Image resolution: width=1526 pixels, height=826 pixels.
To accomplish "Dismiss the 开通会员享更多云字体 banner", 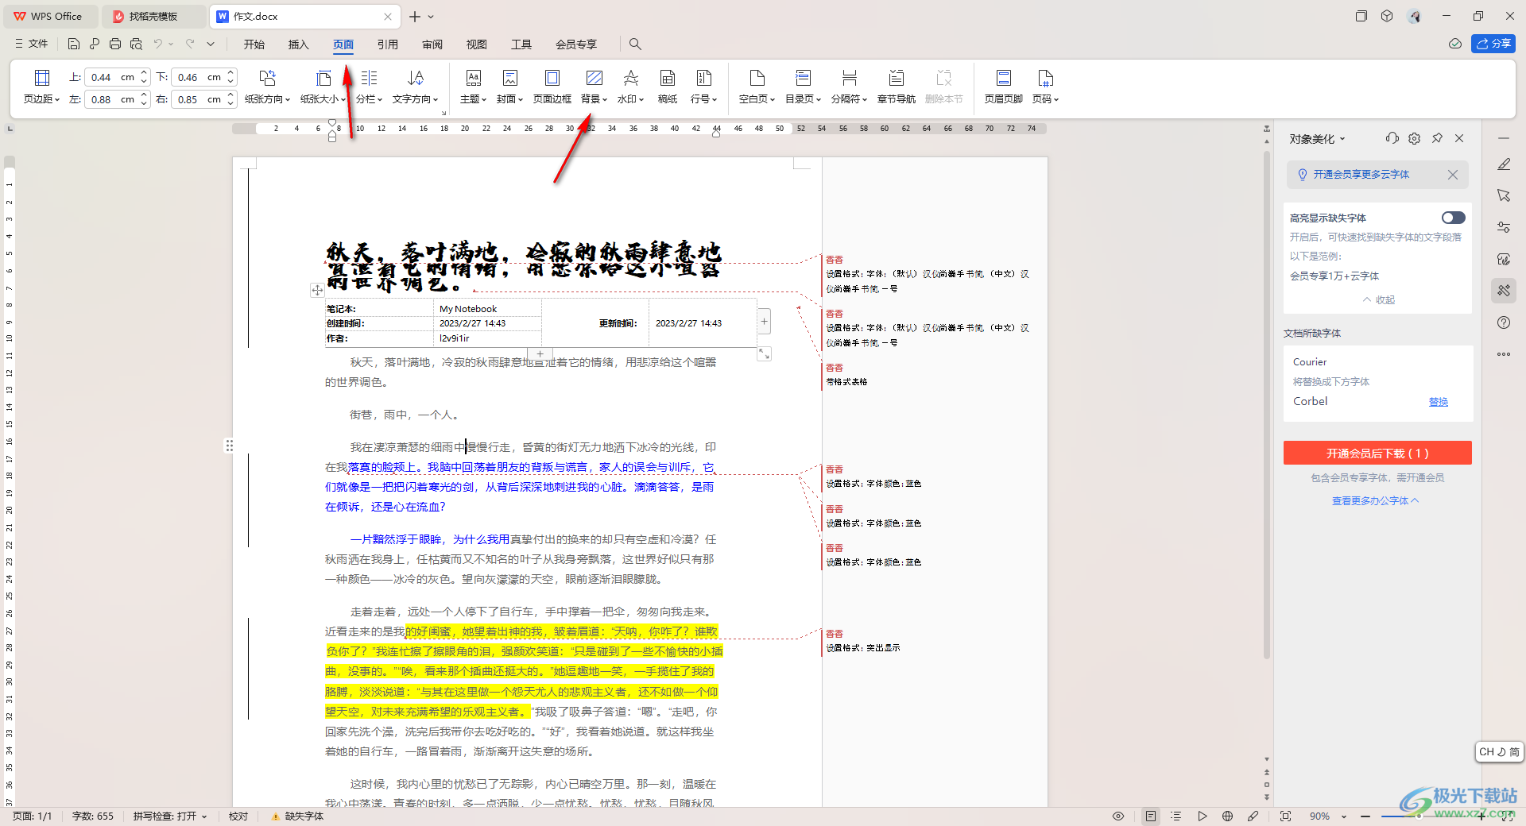I will (x=1453, y=175).
